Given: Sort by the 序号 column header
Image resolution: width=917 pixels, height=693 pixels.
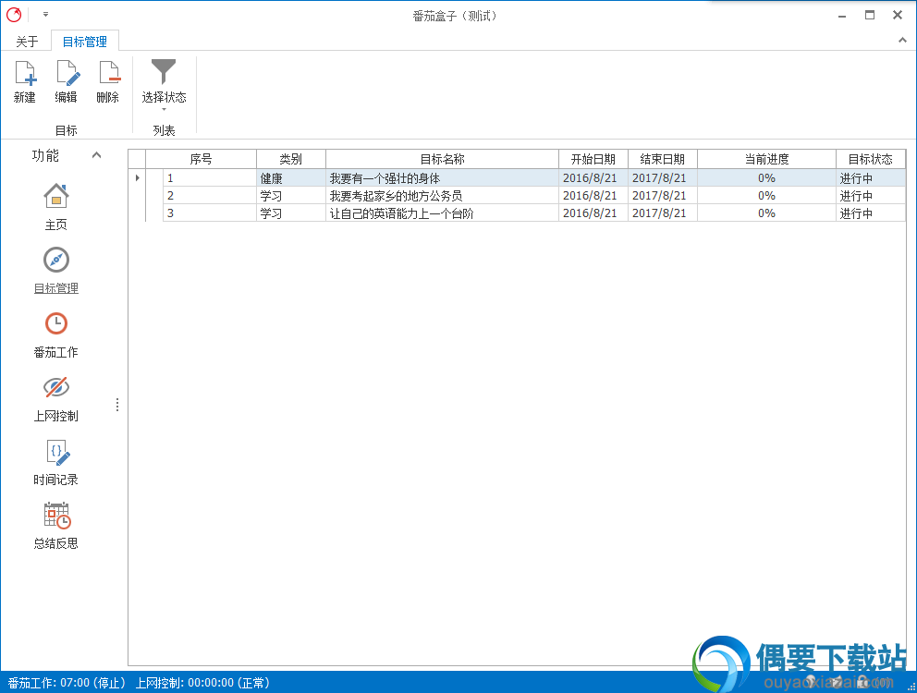Looking at the screenshot, I should pos(201,159).
